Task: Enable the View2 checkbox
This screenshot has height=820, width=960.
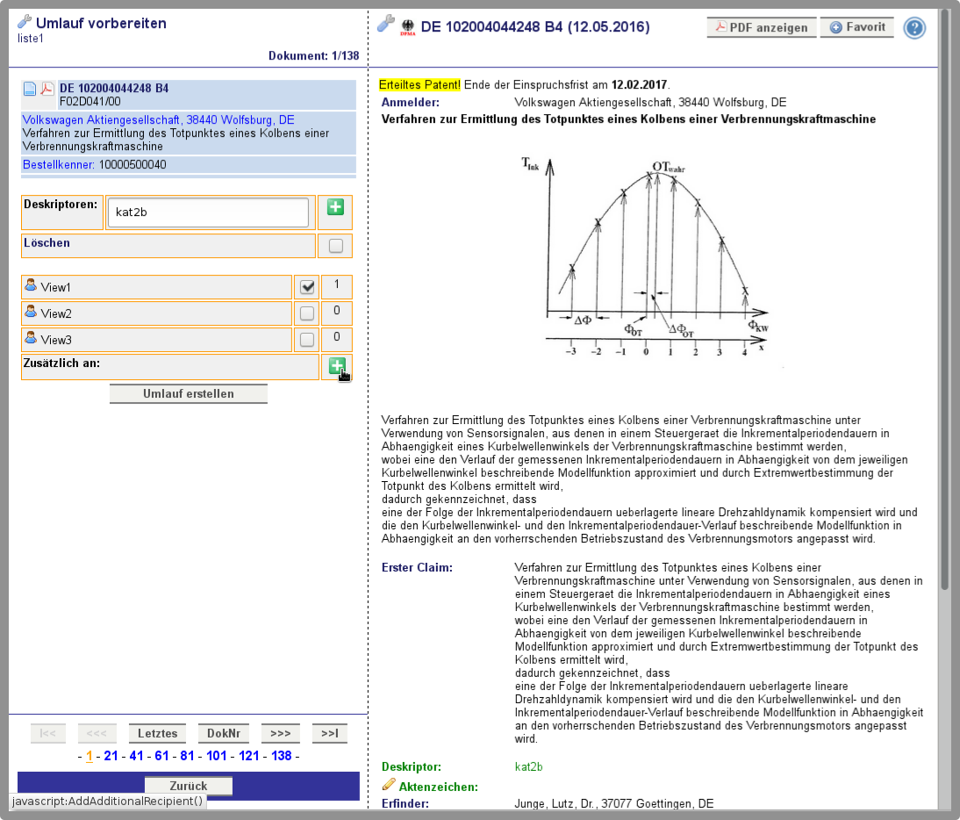Action: (x=307, y=313)
